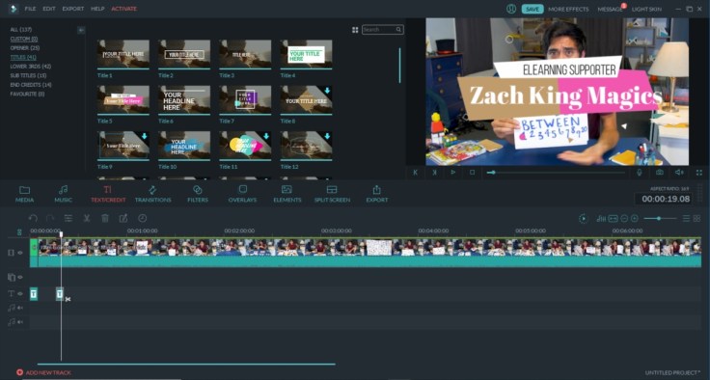This screenshot has width=710, height=380.
Task: Zoom out the timeline with minus icon
Action: point(624,218)
